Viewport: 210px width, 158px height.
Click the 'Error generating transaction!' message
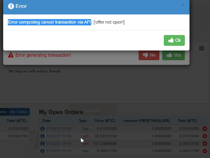43,55
